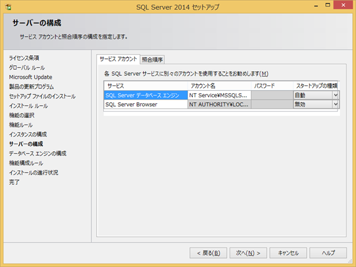Click インストール ルール step
Viewport: 356px width, 267px height.
point(28,106)
